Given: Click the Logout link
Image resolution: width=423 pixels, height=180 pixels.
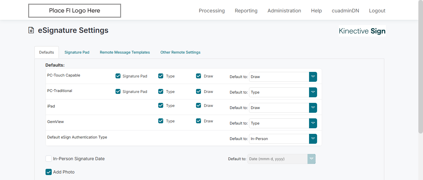Looking at the screenshot, I should tap(377, 11).
